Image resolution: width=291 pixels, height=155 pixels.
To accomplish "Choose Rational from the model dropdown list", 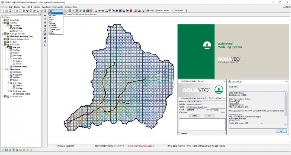I will (x=56, y=23).
